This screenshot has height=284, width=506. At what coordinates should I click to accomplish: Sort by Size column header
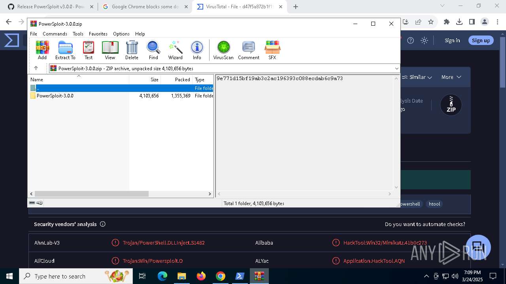[145, 80]
